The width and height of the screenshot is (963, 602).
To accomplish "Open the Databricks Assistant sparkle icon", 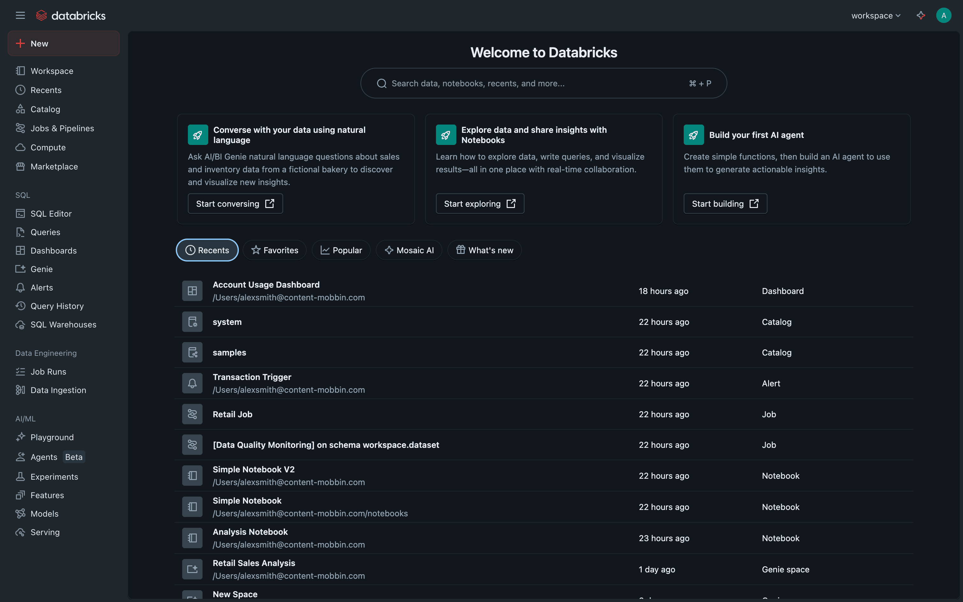I will tap(920, 16).
